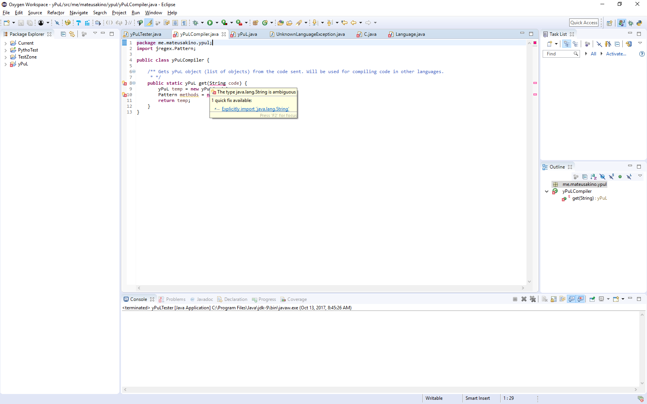Click the green Run button in toolbar
Image resolution: width=647 pixels, height=404 pixels.
pos(210,23)
